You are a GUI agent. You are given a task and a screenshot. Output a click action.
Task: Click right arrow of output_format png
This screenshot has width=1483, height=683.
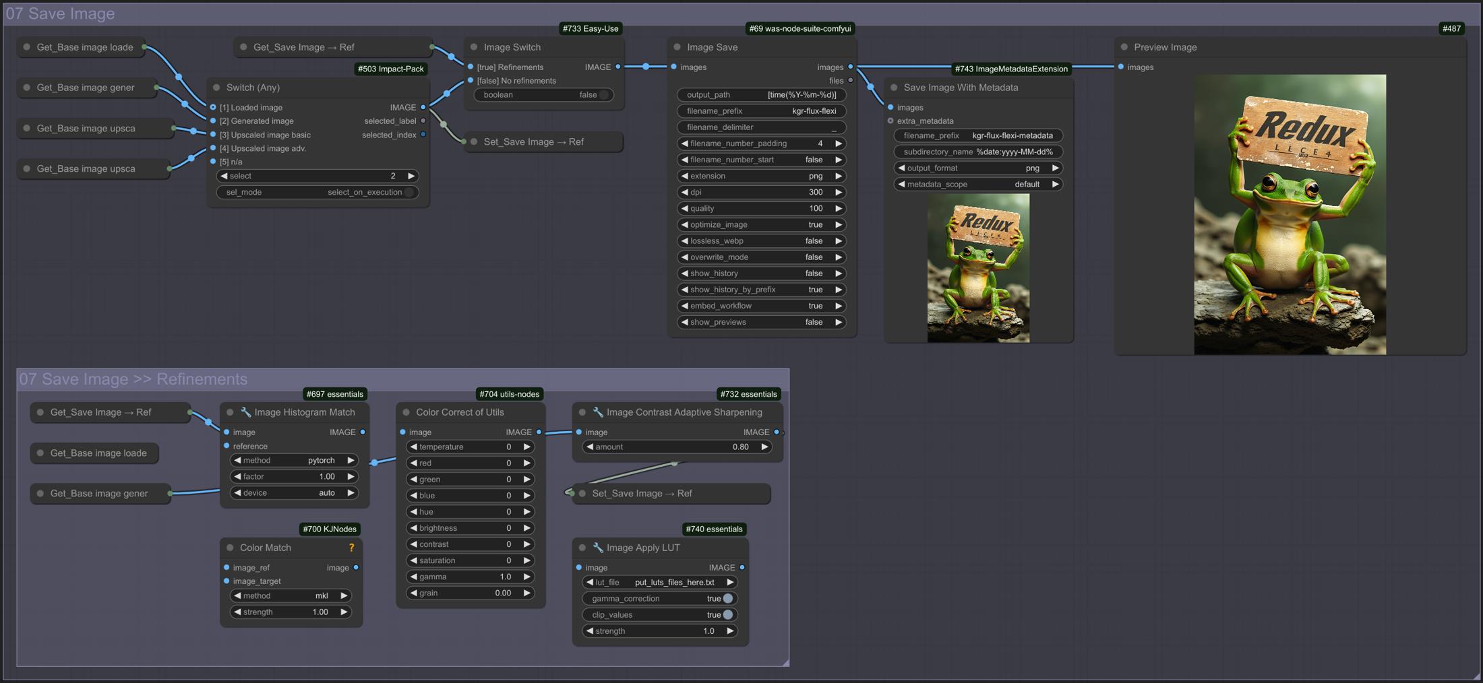click(x=1055, y=168)
